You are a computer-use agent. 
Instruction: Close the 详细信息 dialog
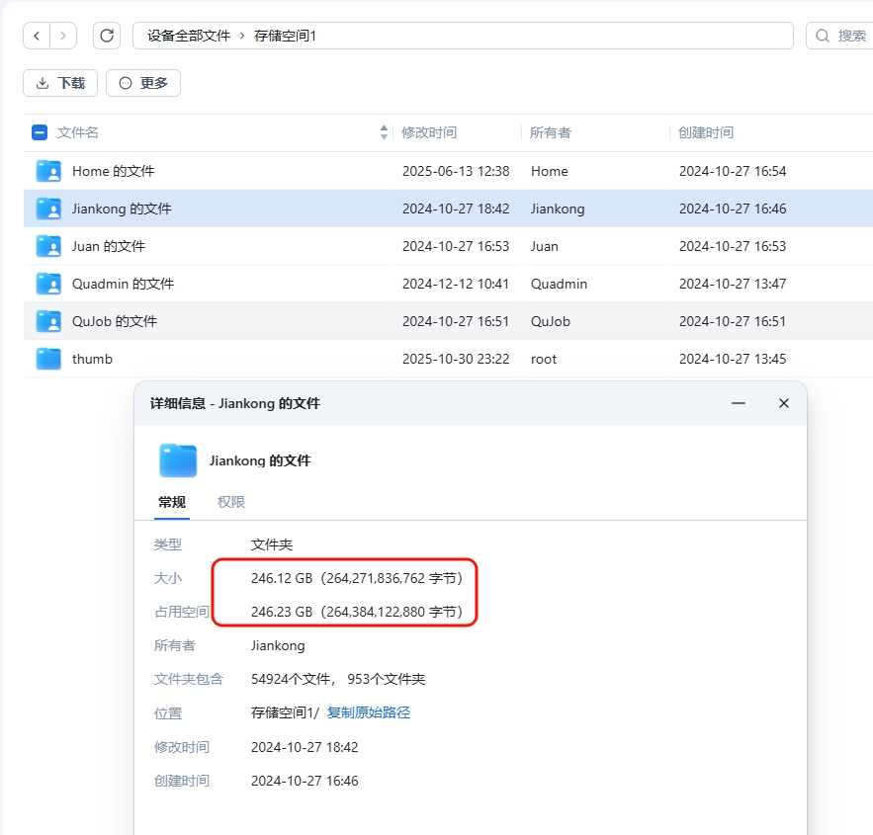coord(784,403)
